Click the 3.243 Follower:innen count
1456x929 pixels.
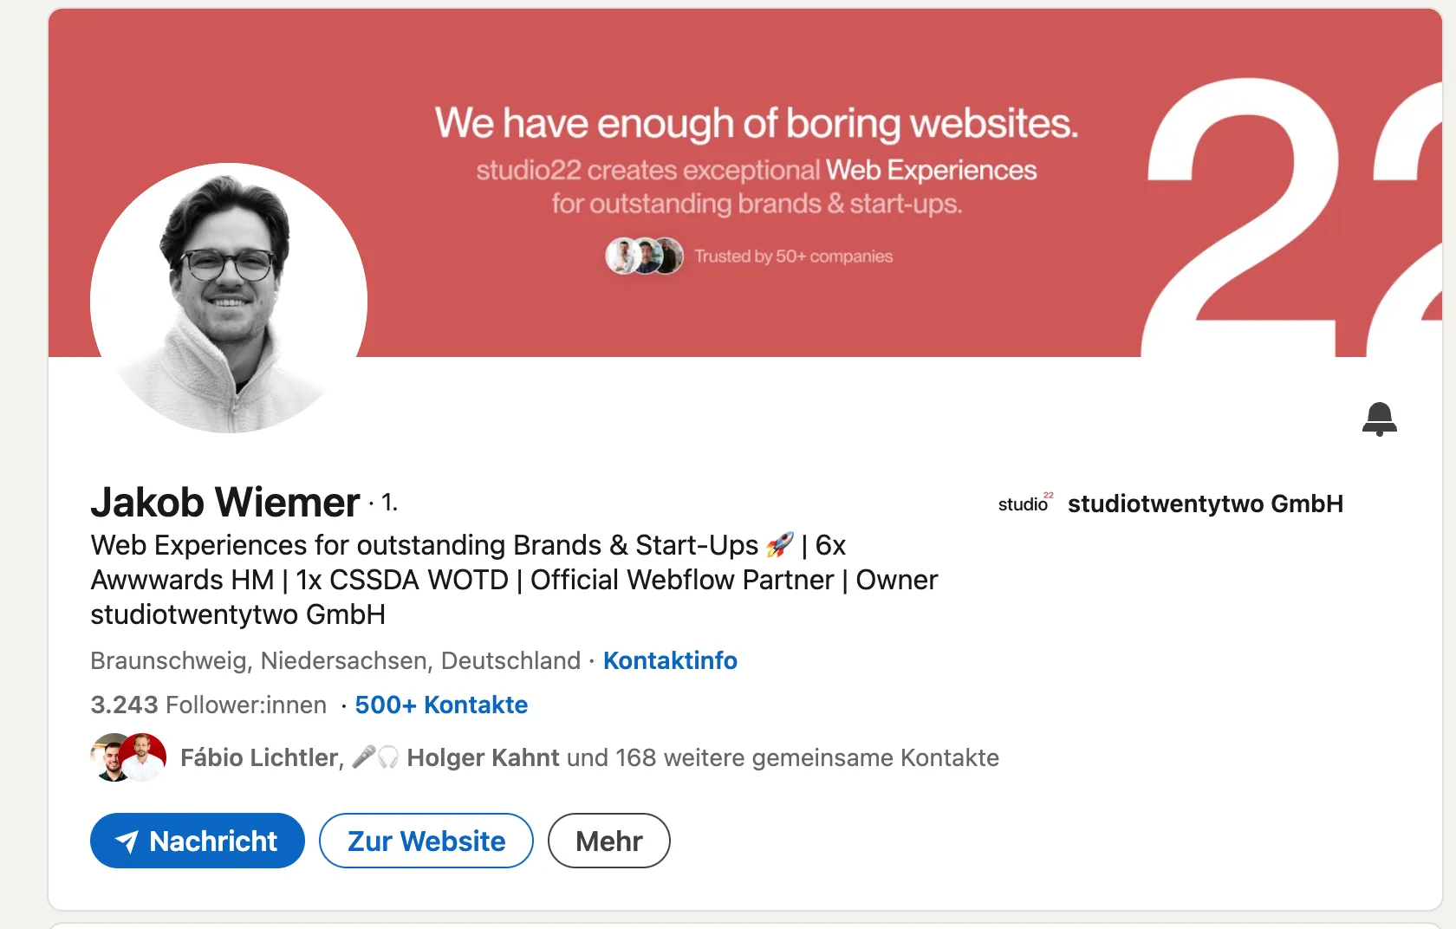click(x=209, y=705)
